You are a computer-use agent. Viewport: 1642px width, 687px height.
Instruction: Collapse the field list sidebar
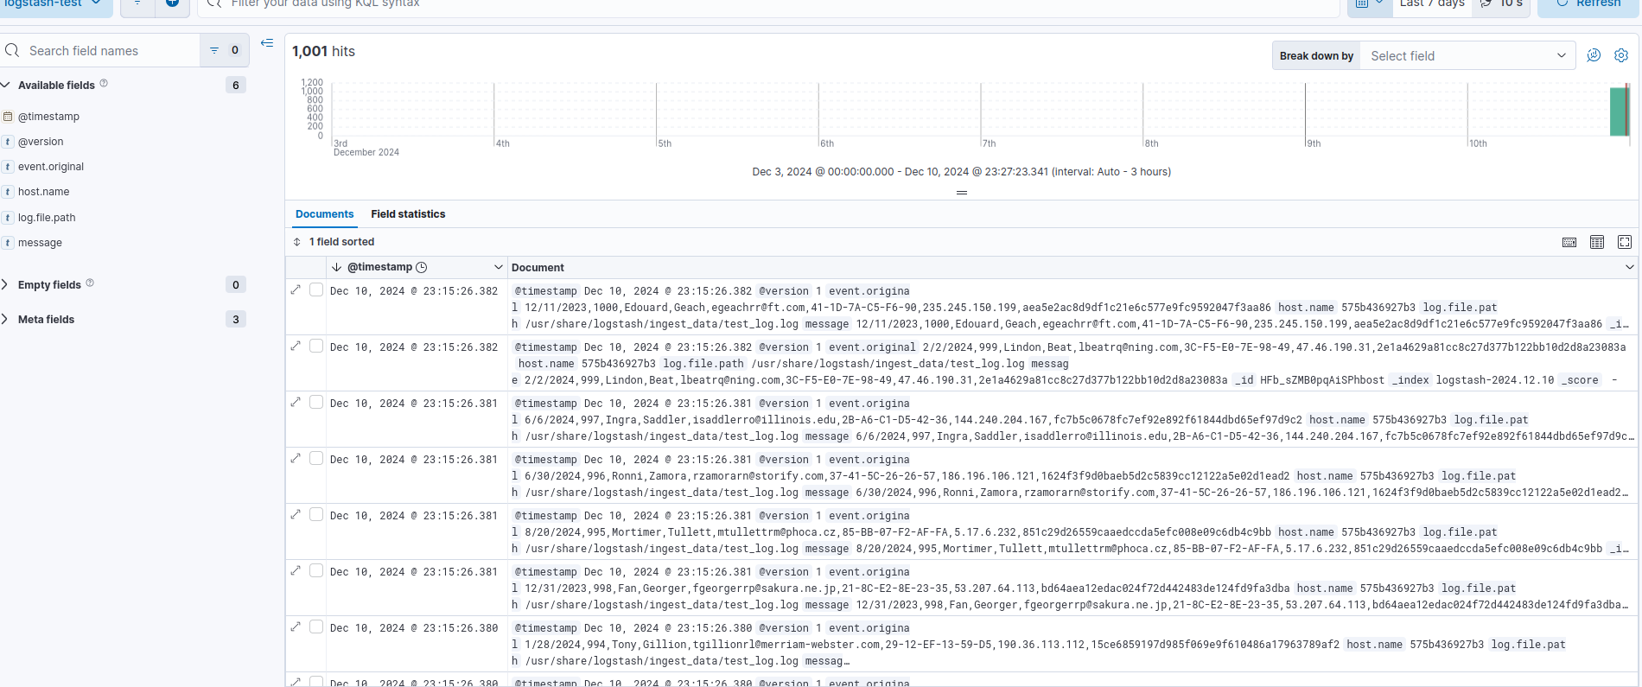[x=267, y=43]
